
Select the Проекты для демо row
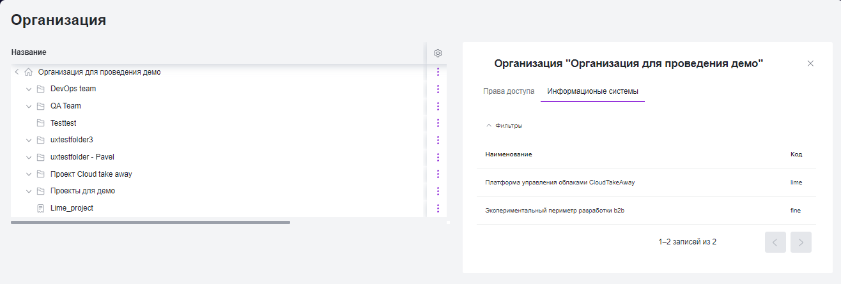[x=219, y=191]
